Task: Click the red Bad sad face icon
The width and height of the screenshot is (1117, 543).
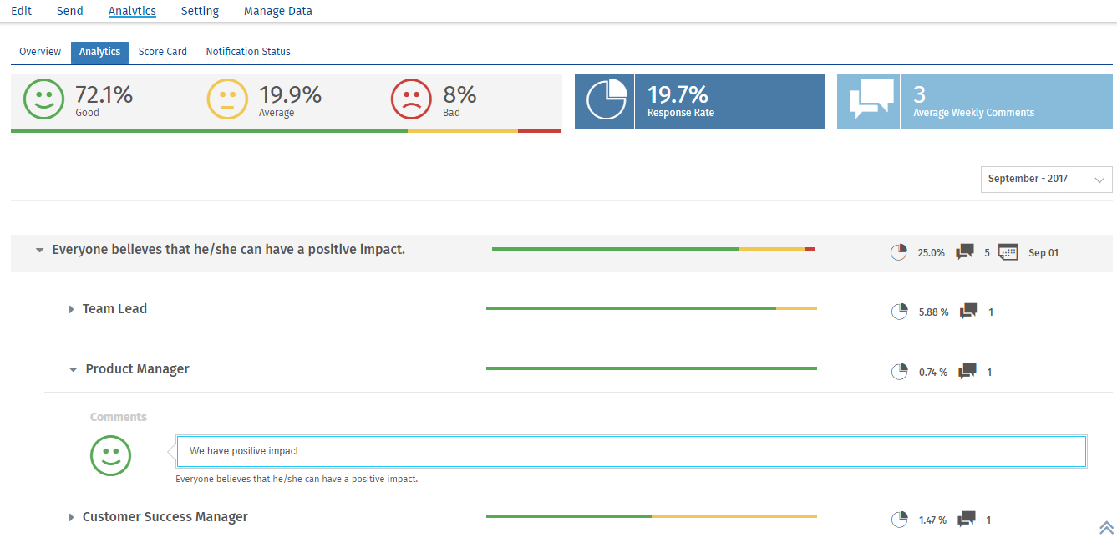Action: [411, 100]
